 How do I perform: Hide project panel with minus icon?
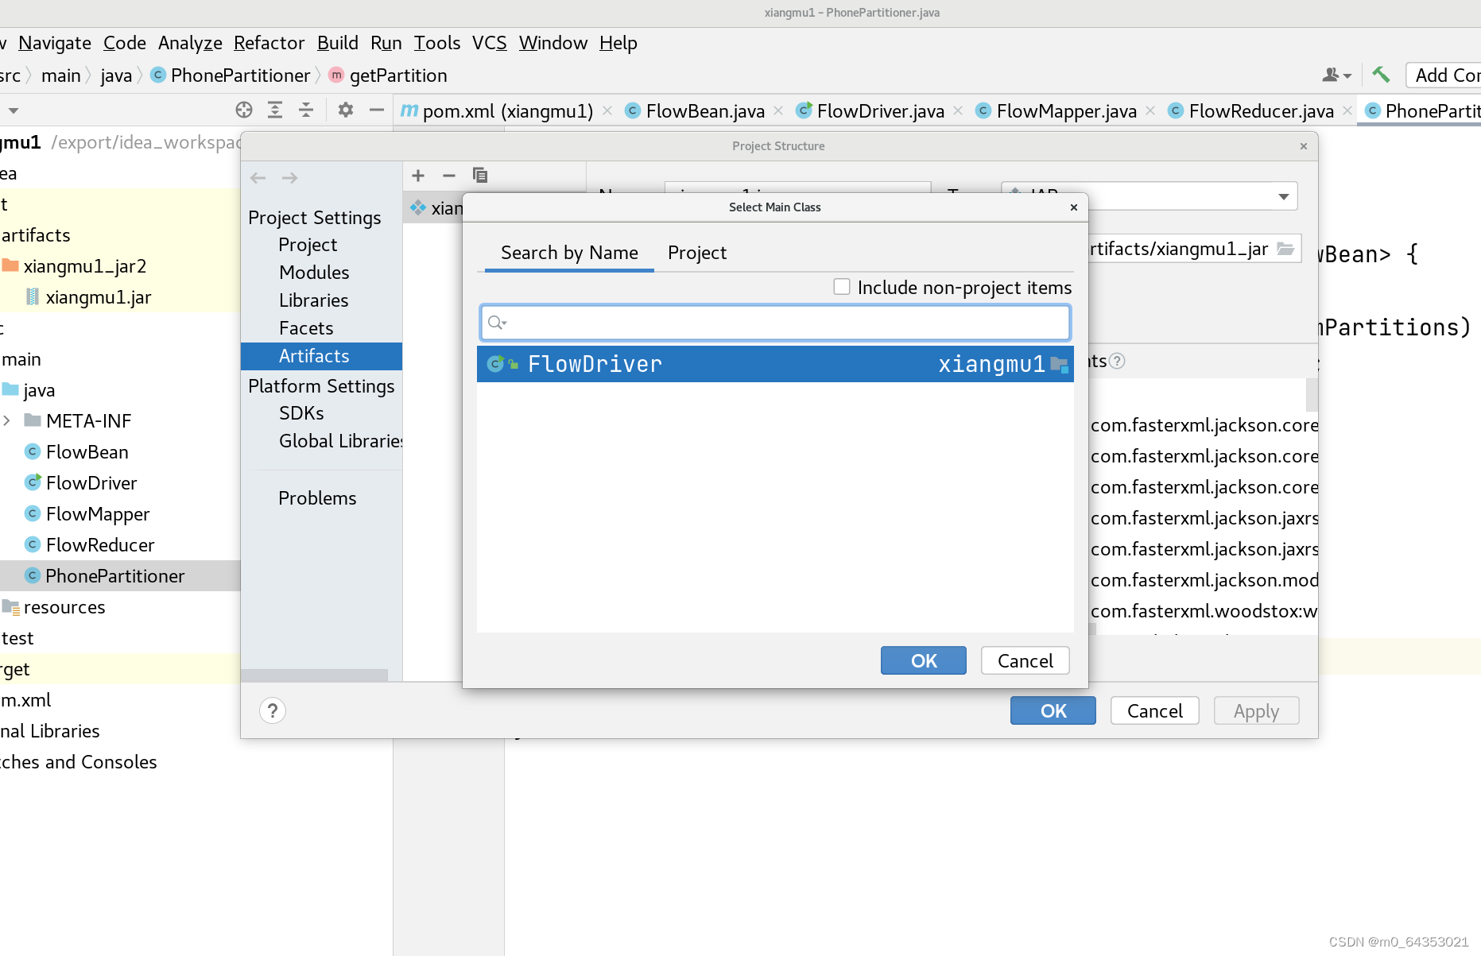point(377,110)
